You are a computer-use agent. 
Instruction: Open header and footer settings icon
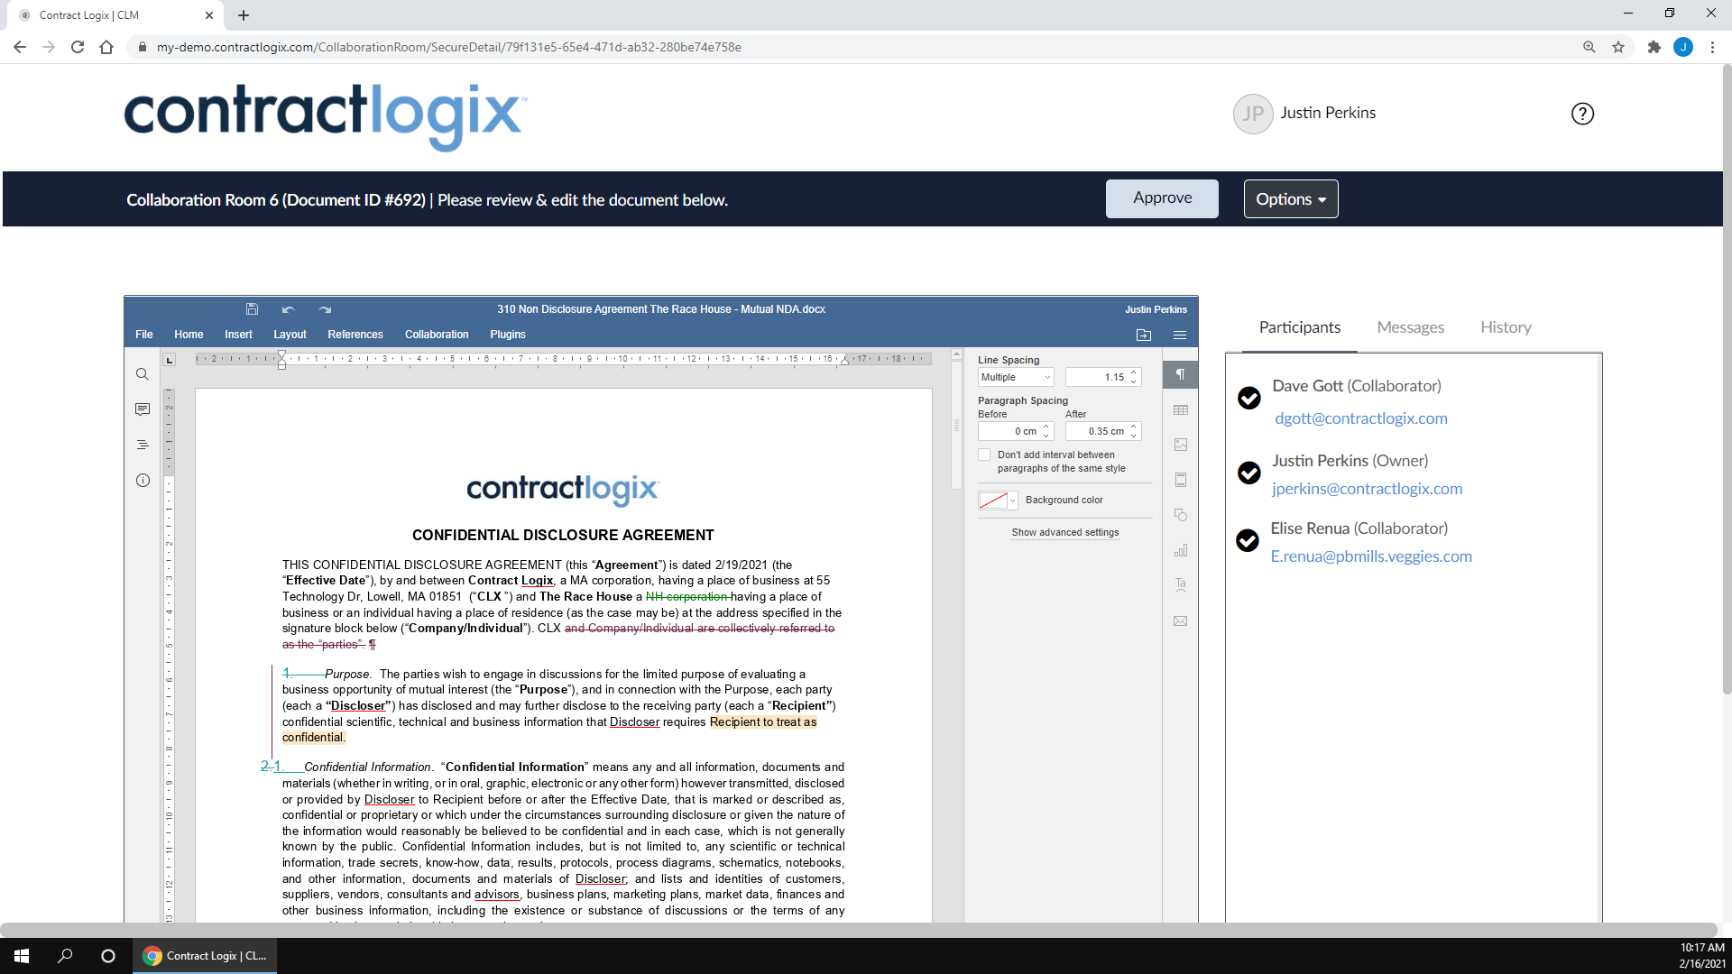click(x=1180, y=480)
